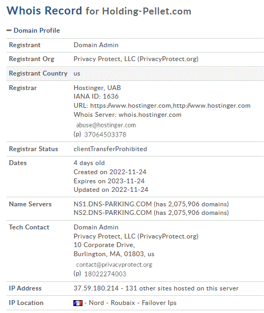The image size is (264, 313).
Task: Click the 4 days old text
Action: [89, 163]
